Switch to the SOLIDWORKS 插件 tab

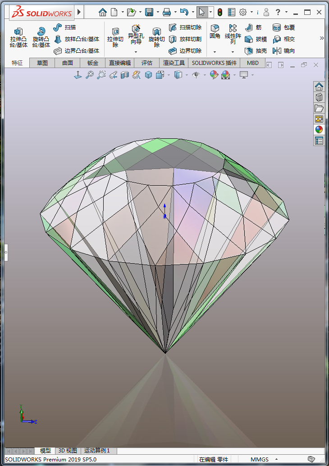coord(214,63)
